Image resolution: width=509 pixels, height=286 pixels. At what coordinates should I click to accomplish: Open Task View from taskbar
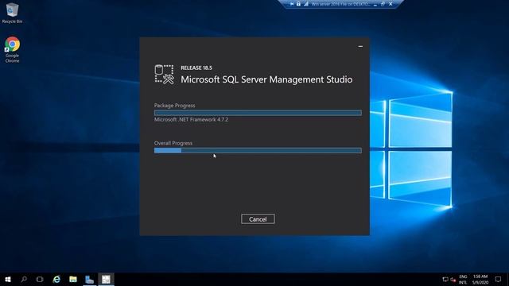tap(40, 279)
